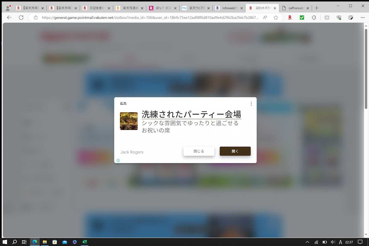This screenshot has height=246, width=369.
Task: Go back to the previous page
Action: [9, 17]
